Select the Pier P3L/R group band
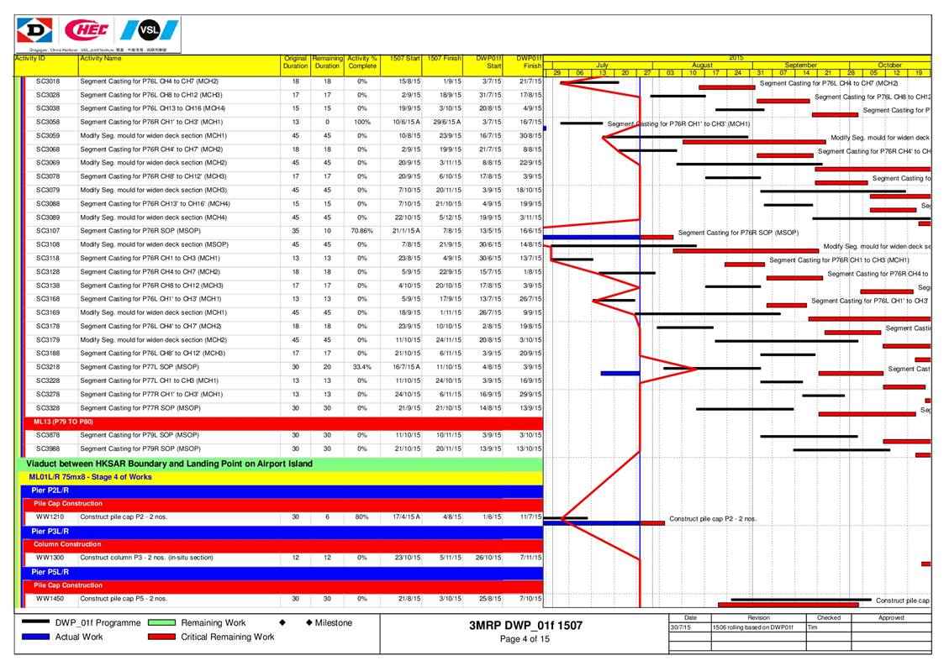Viewport: 944px width, 666px height. click(x=282, y=532)
